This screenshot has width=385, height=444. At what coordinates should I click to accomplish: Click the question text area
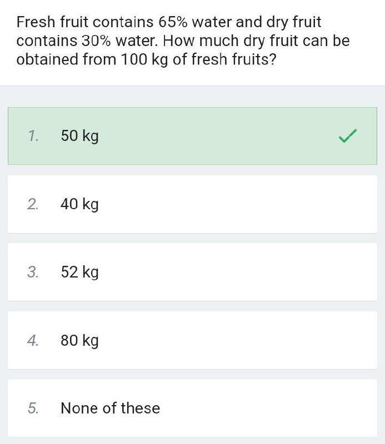coord(183,40)
